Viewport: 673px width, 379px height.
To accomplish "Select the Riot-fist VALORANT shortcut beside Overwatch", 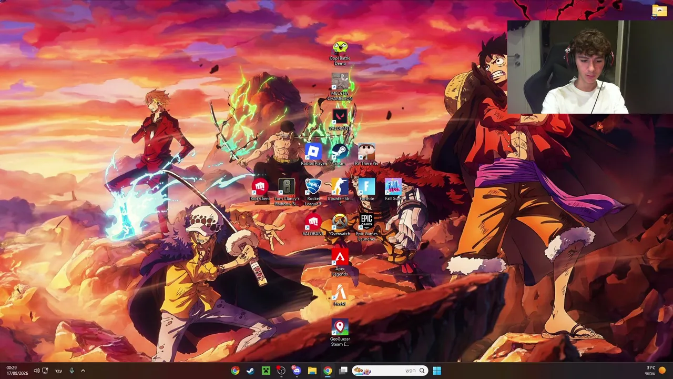I will 313,225.
